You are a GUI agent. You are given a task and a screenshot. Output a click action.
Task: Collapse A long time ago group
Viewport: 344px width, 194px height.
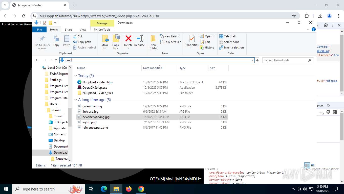[x=76, y=100]
